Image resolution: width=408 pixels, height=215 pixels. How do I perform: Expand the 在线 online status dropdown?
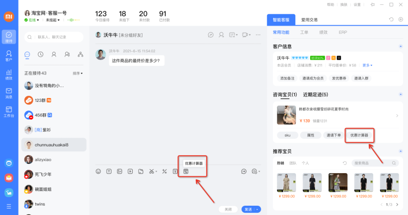pos(38,20)
